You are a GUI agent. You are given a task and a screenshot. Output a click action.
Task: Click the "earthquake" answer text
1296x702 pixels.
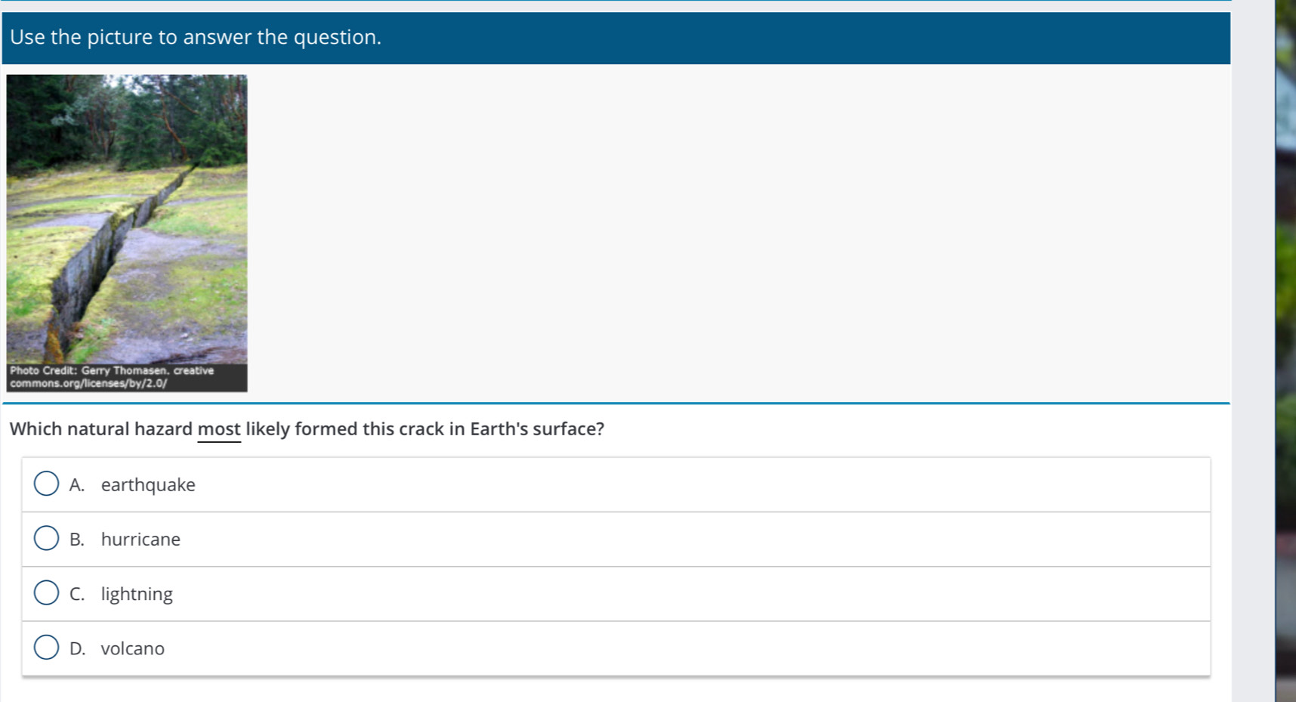(148, 485)
